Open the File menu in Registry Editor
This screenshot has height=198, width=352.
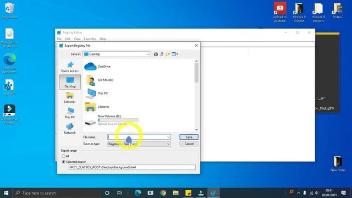(59, 39)
